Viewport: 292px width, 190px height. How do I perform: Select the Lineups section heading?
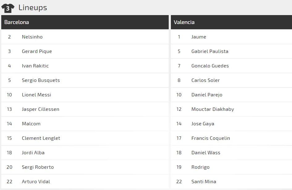tap(33, 8)
